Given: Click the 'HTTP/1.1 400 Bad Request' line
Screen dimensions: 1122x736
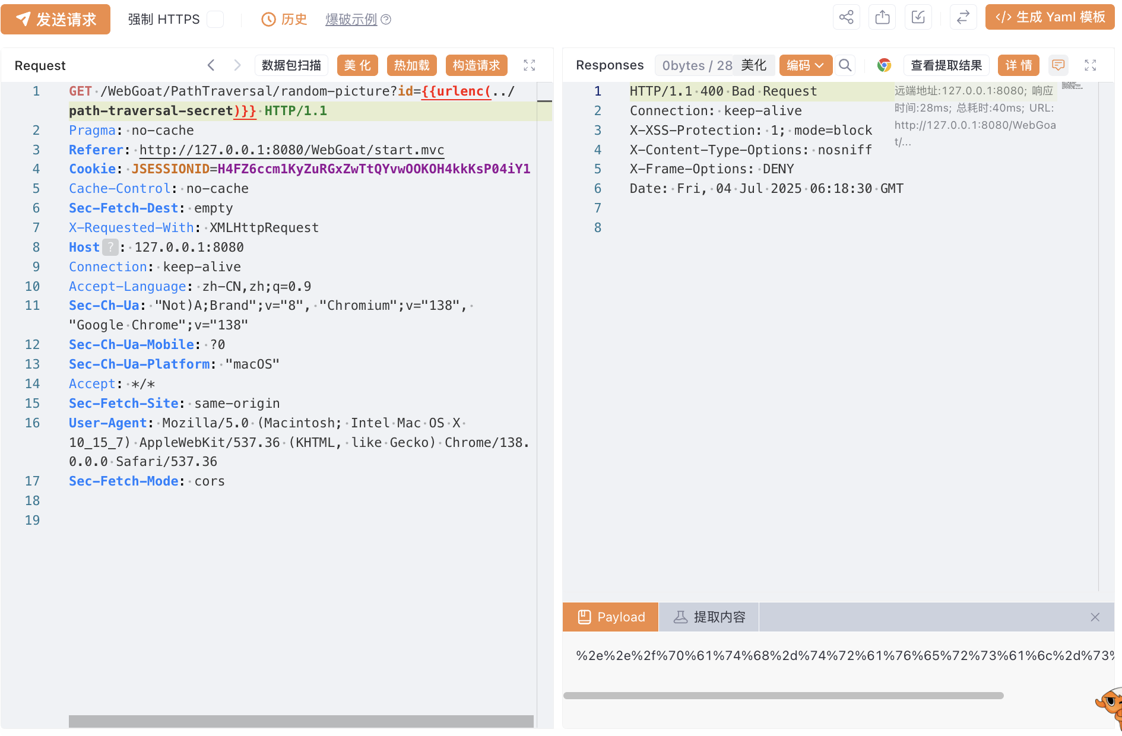Looking at the screenshot, I should point(723,91).
